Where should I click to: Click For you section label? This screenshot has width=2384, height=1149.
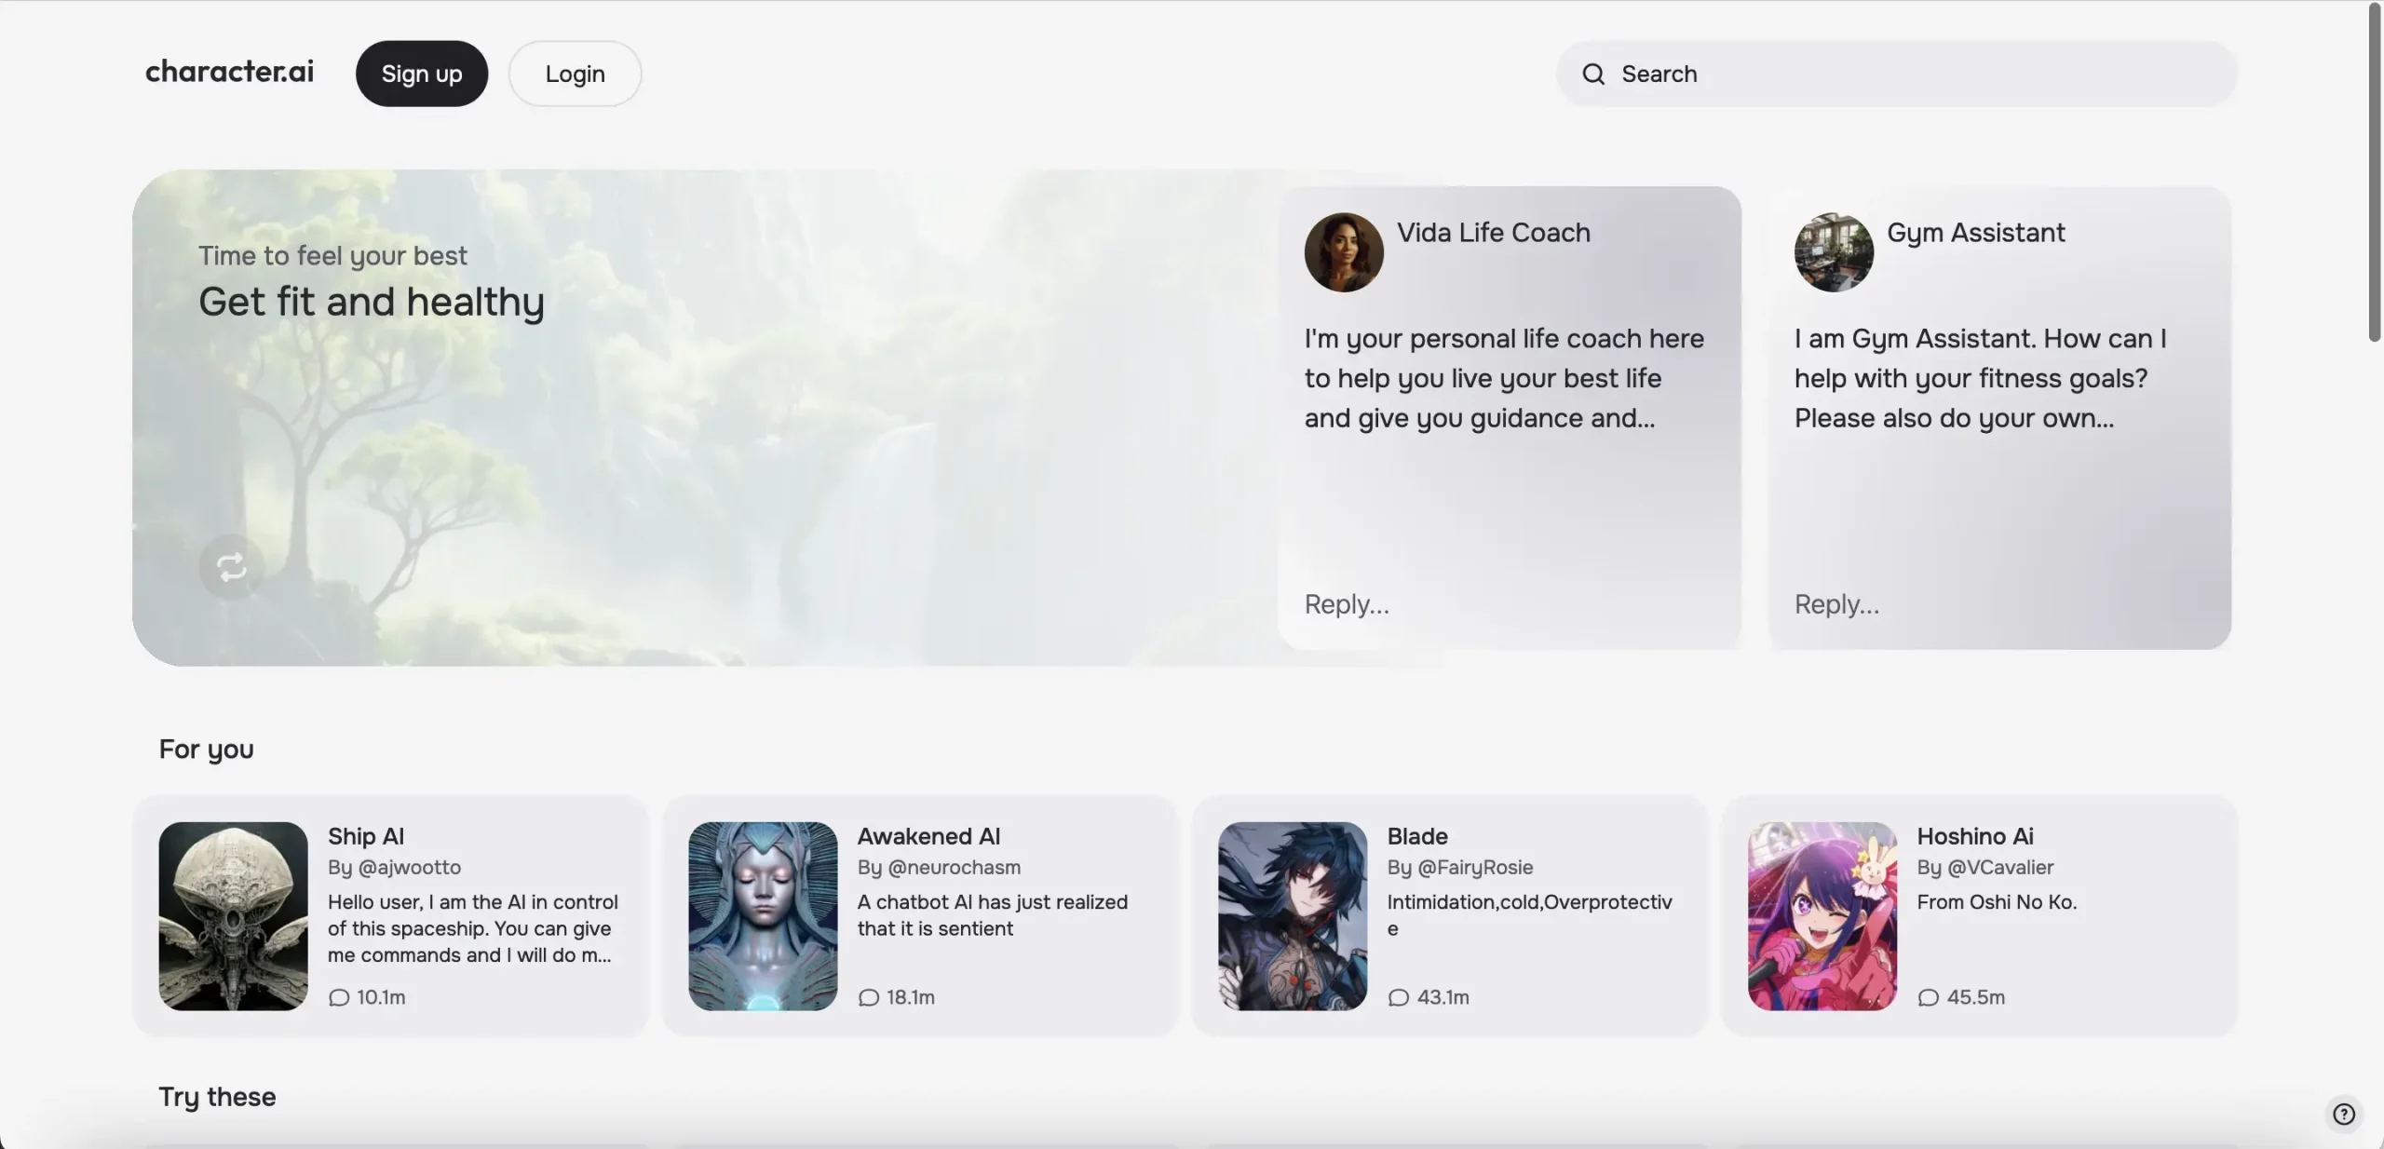point(207,746)
